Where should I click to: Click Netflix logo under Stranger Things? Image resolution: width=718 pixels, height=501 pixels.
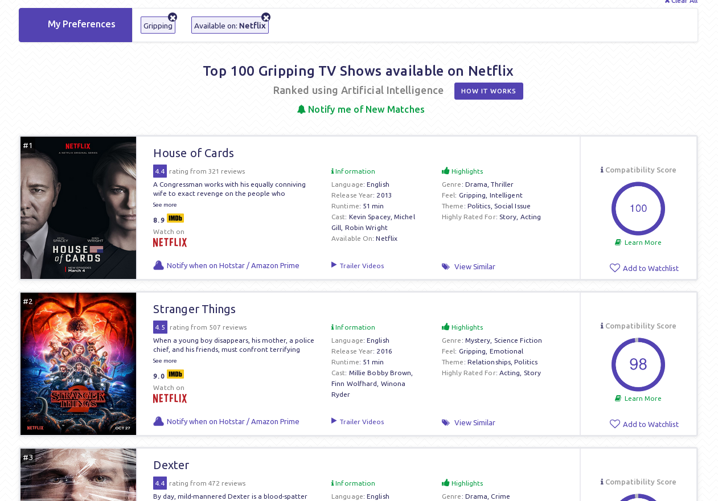[x=170, y=399]
